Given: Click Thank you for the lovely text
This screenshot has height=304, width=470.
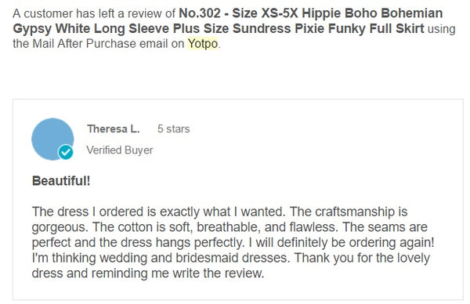Looking at the screenshot, I should pyautogui.click(x=362, y=258).
